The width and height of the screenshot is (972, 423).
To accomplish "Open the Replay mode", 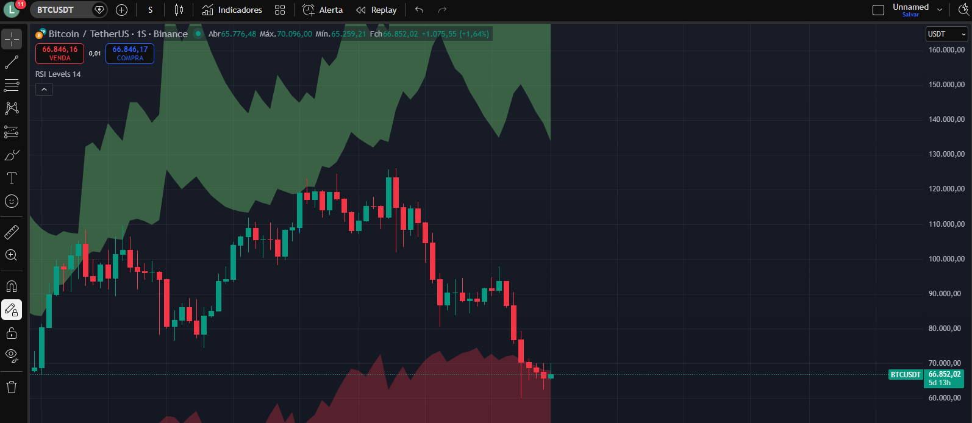I will [376, 10].
